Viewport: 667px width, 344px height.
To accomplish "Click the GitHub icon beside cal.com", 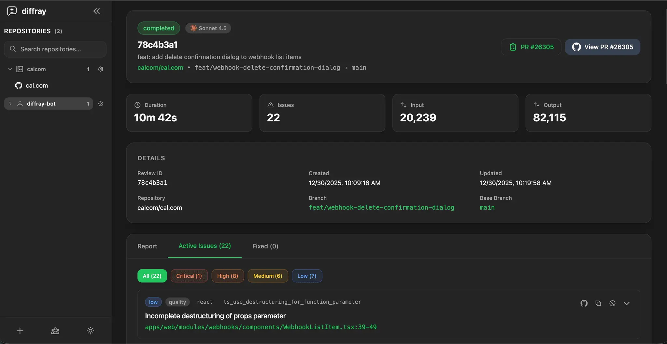I will tap(19, 86).
